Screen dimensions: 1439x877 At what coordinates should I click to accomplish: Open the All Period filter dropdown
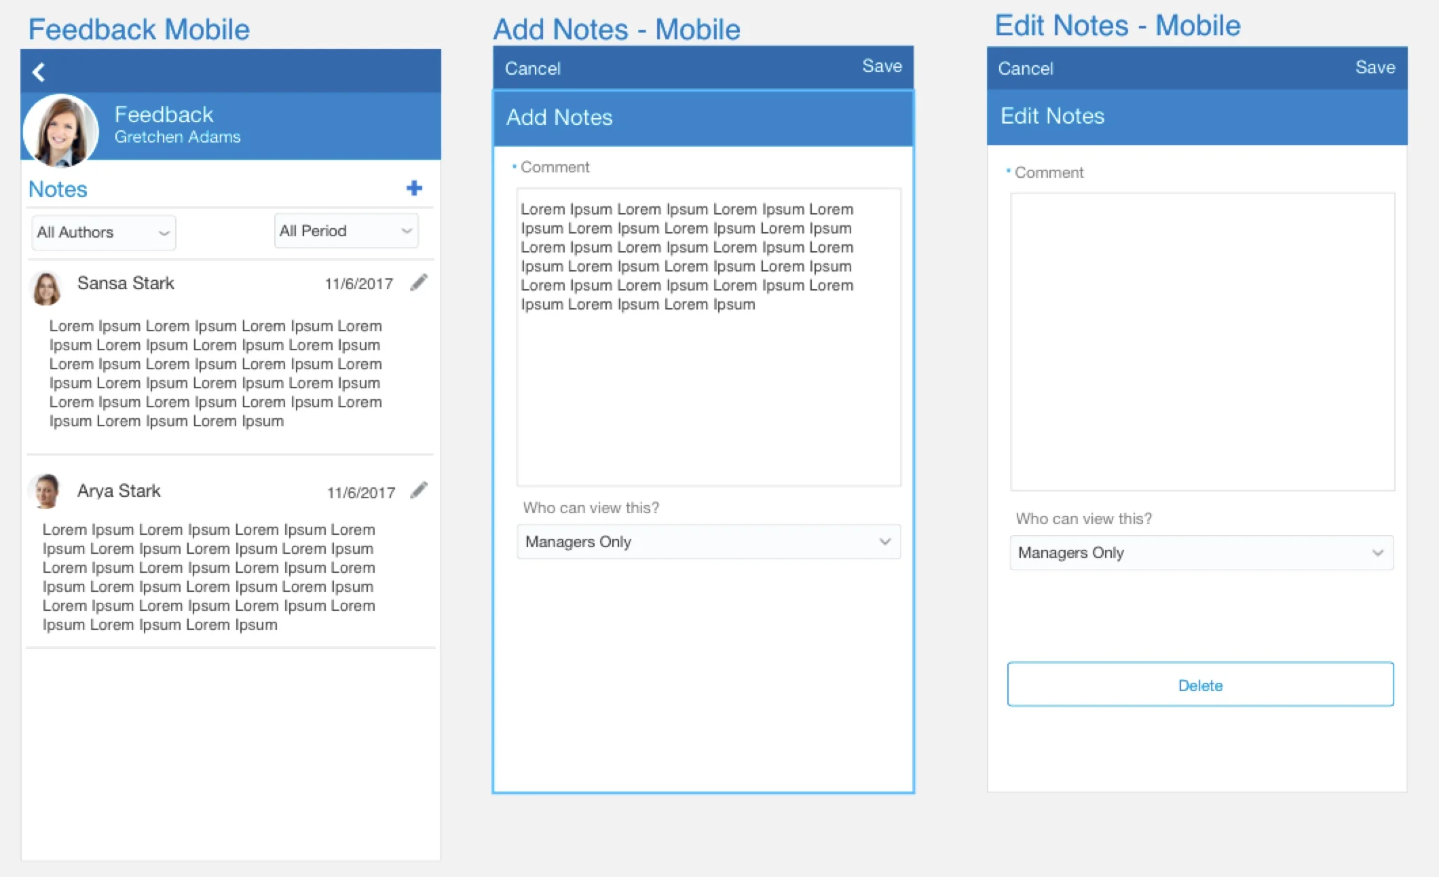pos(346,231)
